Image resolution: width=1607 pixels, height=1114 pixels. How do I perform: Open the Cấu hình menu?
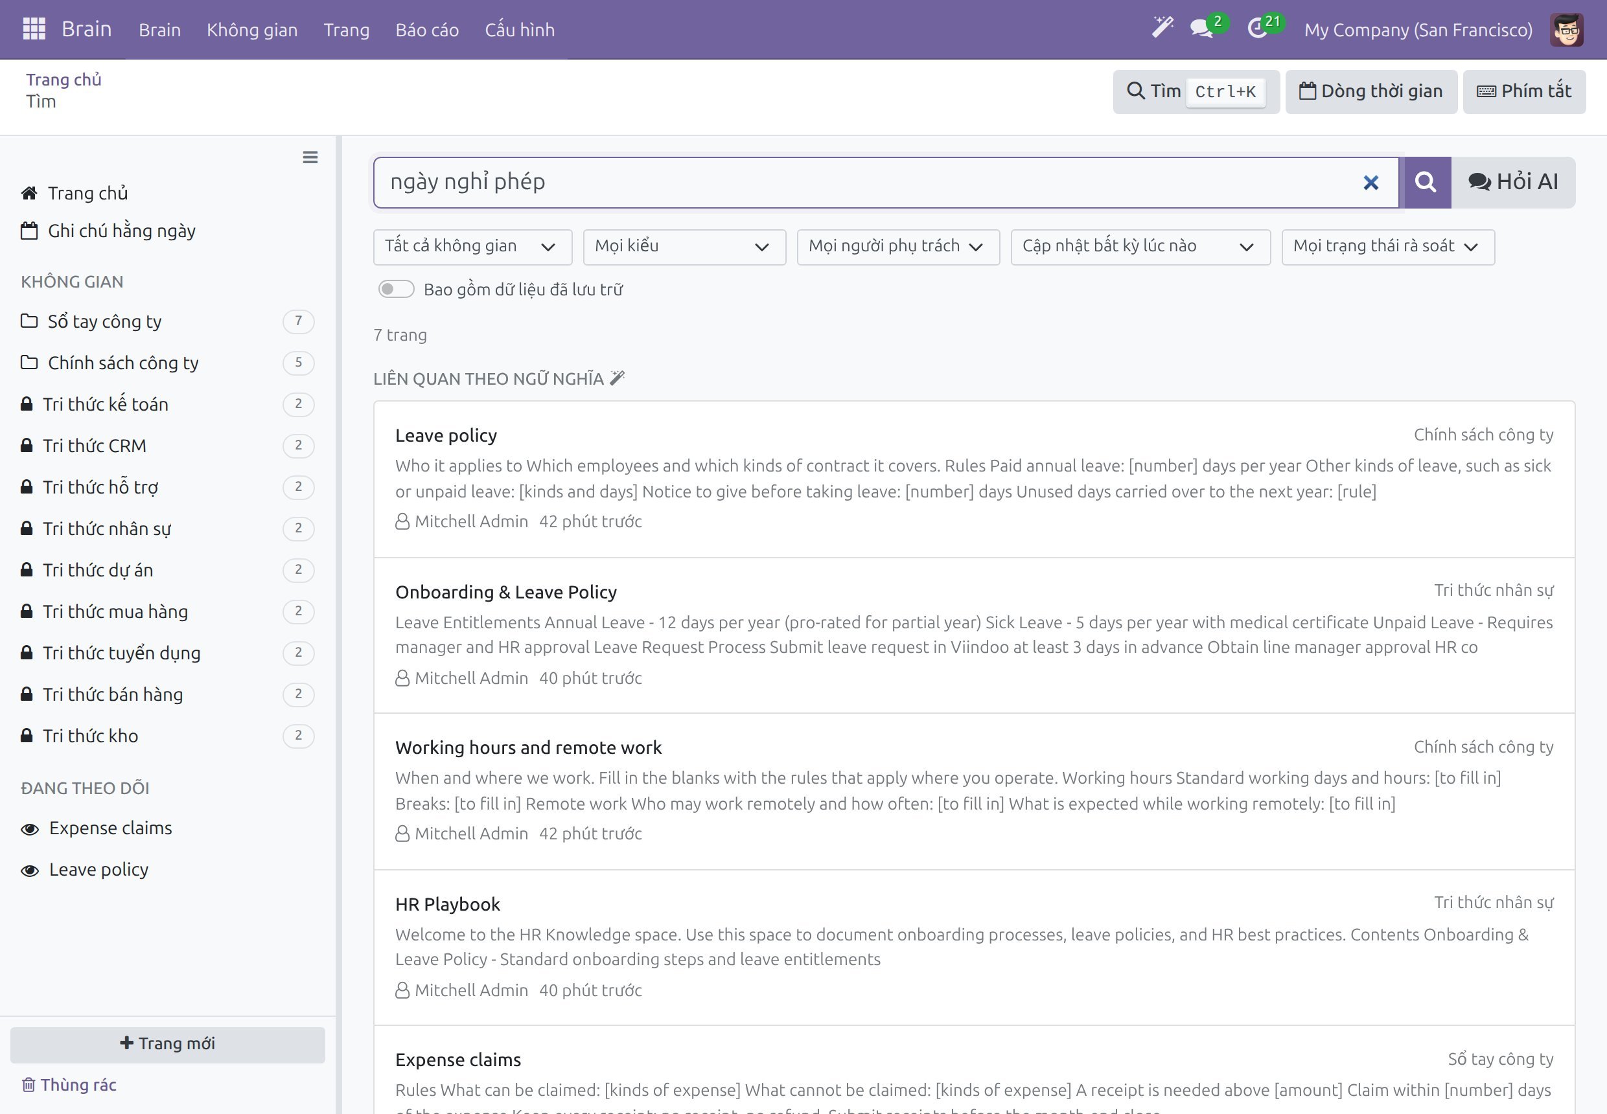tap(520, 30)
